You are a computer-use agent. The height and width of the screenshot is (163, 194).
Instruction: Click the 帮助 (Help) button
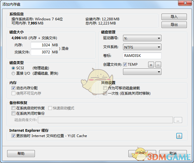[21, 154]
